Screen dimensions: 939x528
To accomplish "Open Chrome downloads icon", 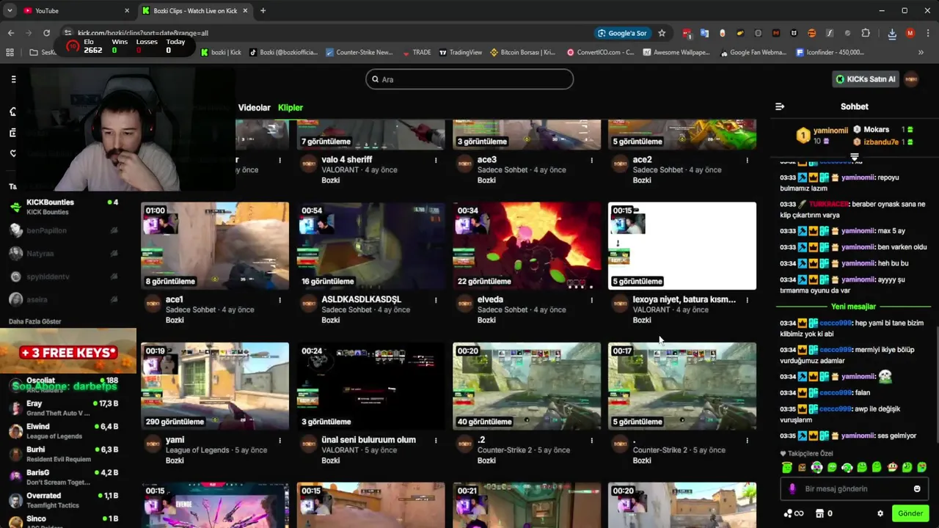I will pos(892,33).
